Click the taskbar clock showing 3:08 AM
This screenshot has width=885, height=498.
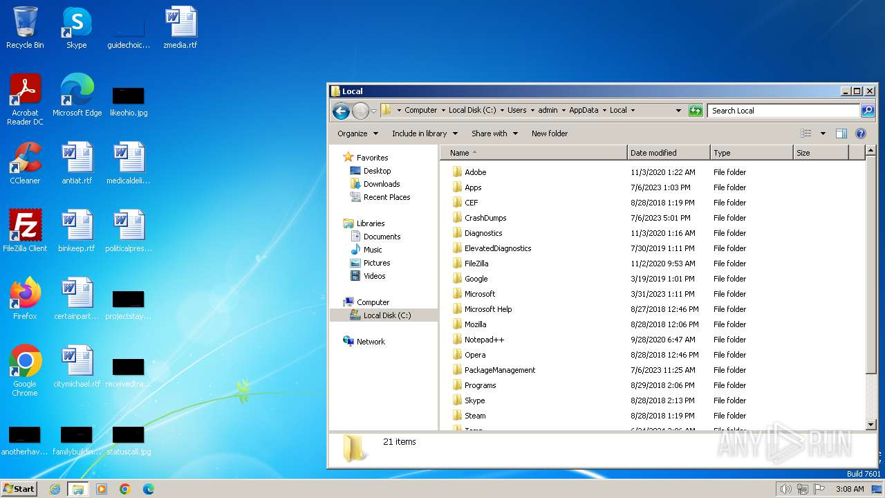[x=850, y=489]
